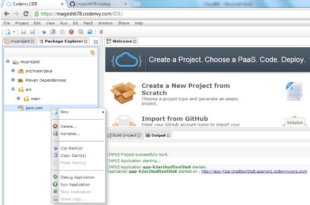
Task: Close the Build project tab
Action: pos(139,136)
